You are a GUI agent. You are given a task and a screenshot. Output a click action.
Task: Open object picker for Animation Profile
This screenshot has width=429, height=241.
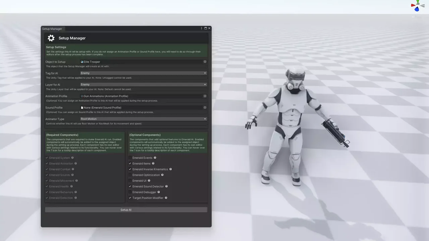[205, 96]
